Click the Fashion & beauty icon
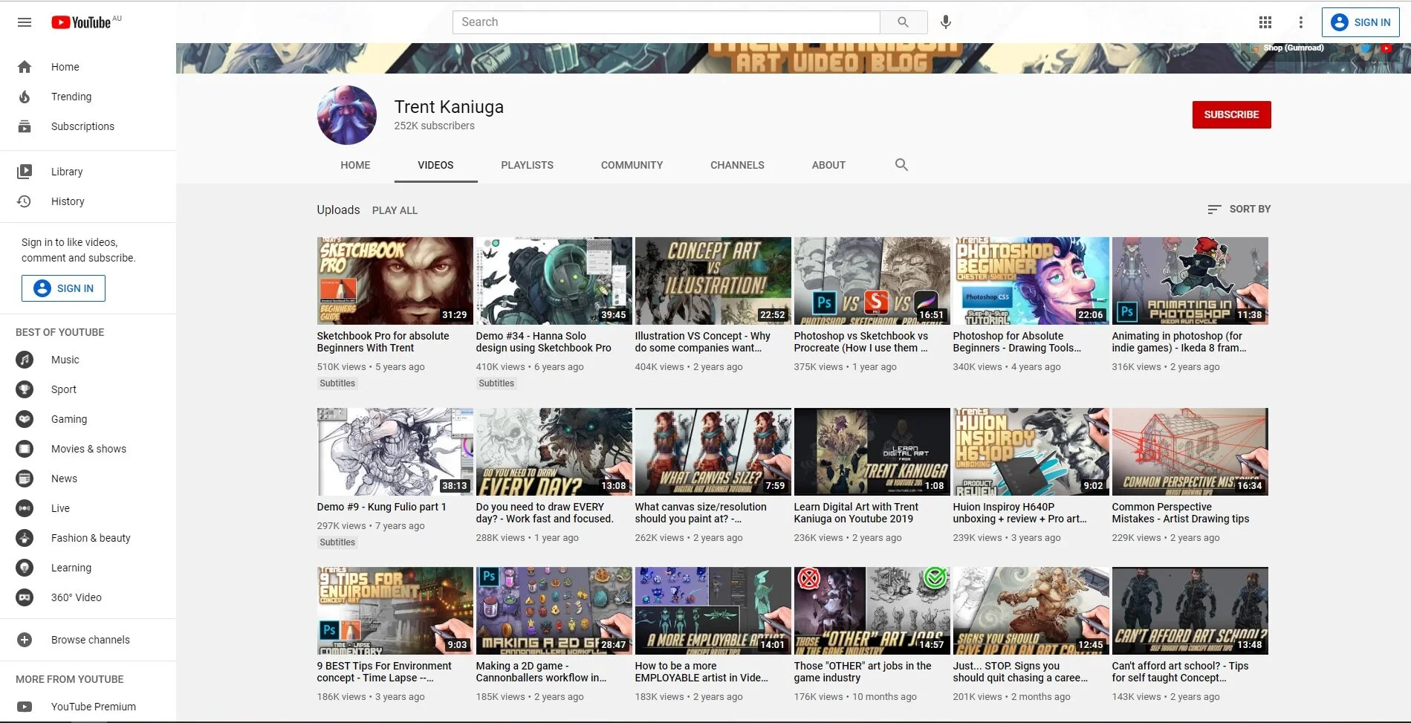Image resolution: width=1411 pixels, height=723 pixels. tap(25, 538)
